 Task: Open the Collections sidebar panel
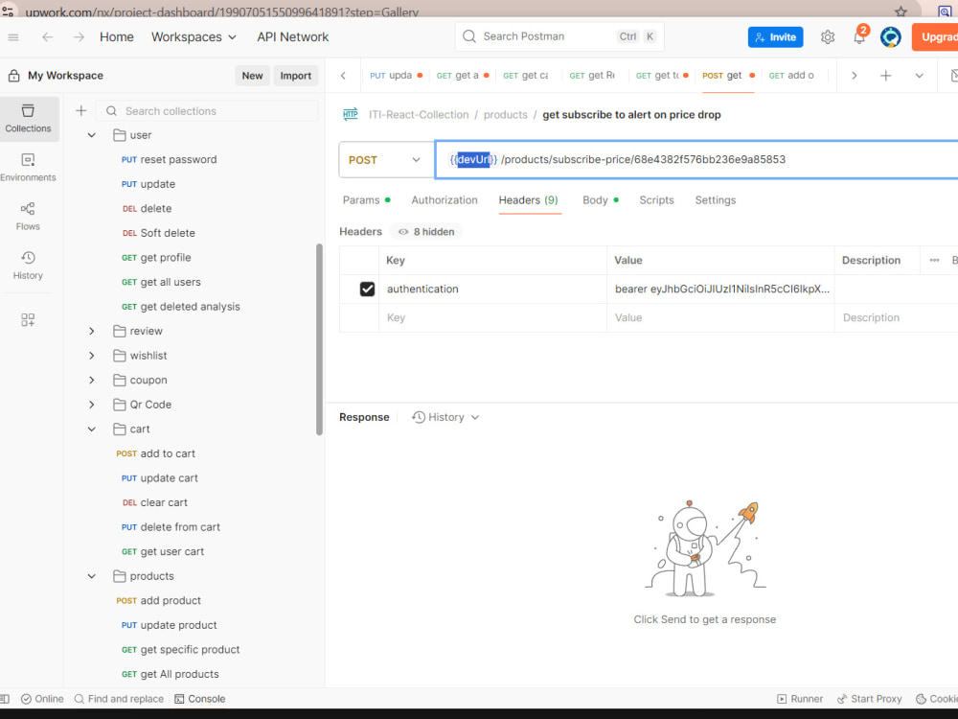click(28, 119)
